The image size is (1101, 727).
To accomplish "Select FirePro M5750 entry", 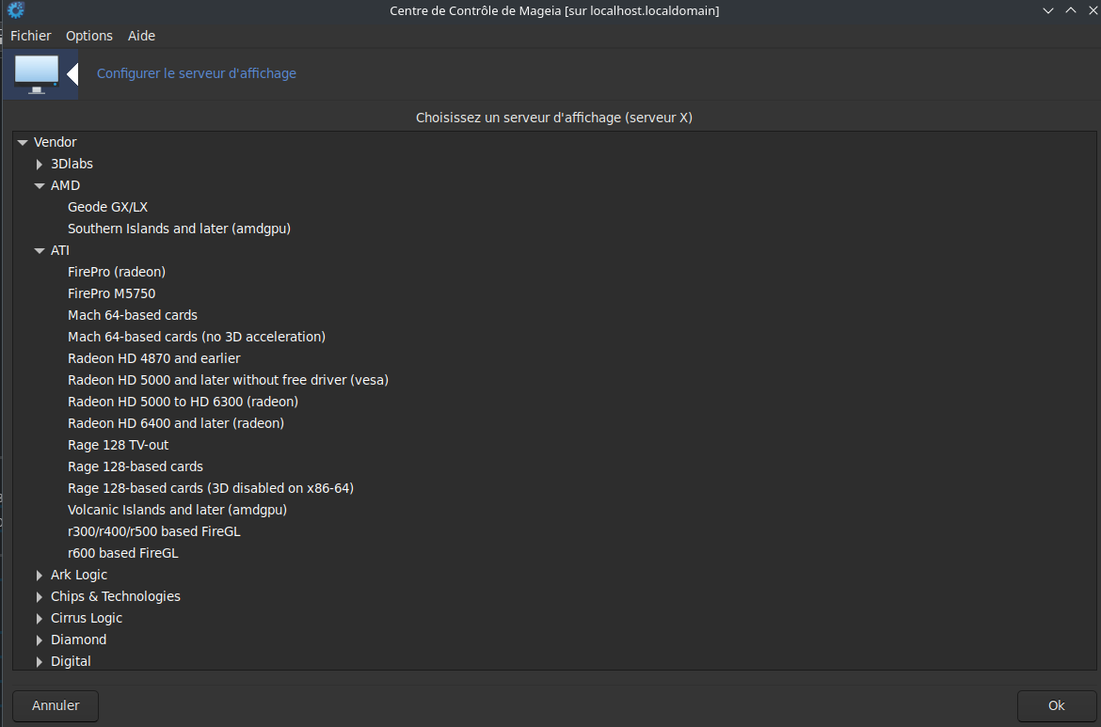I will click(x=112, y=294).
